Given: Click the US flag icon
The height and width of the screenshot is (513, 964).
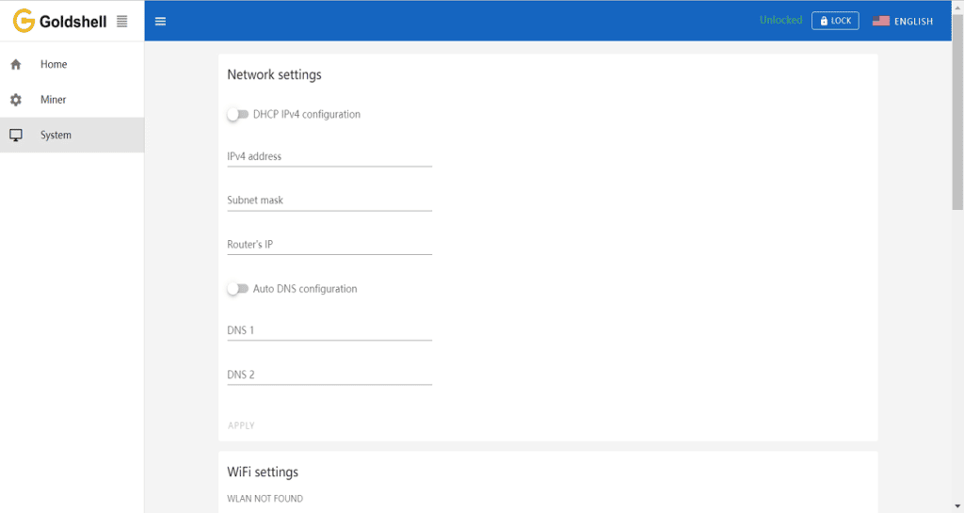Looking at the screenshot, I should tap(881, 21).
